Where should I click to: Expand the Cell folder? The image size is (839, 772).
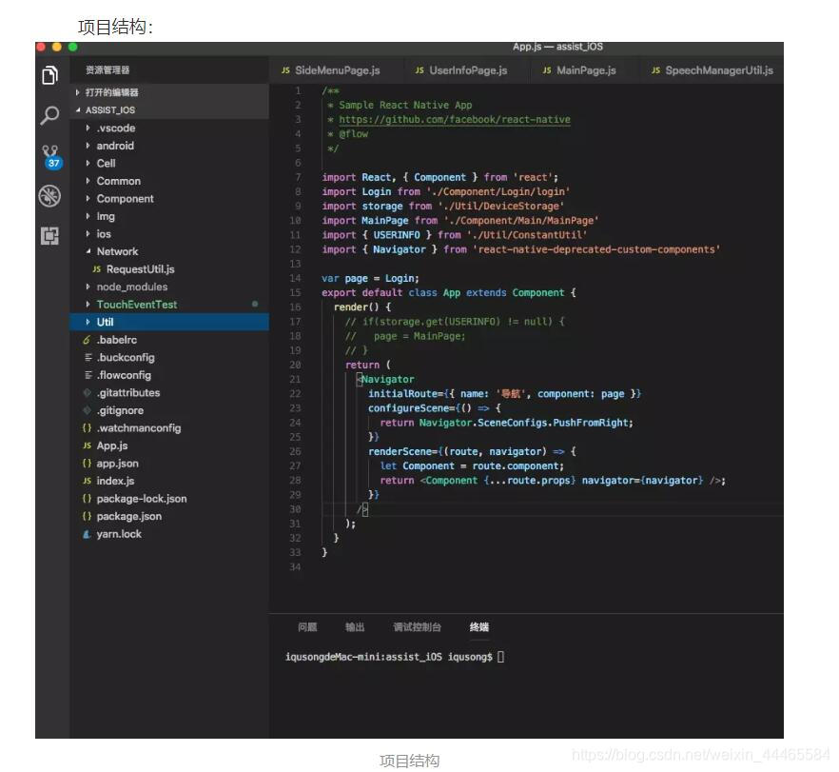tap(88, 164)
